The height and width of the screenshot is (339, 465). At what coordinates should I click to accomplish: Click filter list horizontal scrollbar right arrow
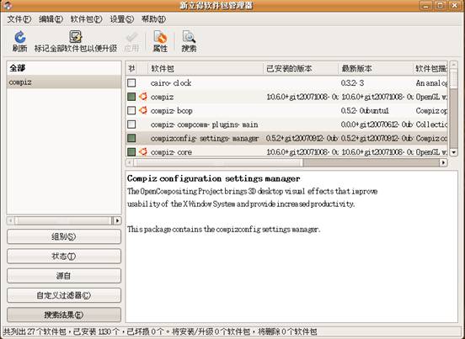click(x=118, y=220)
